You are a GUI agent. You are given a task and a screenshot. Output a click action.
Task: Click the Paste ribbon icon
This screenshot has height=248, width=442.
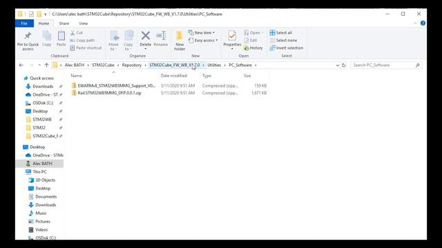[61, 36]
